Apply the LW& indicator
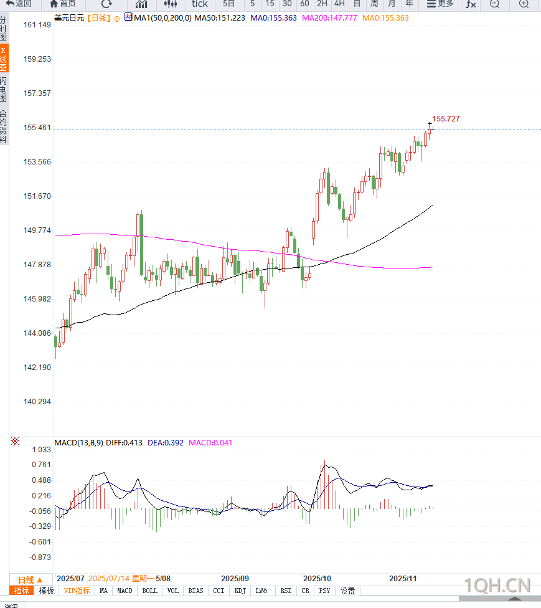The width and height of the screenshot is (541, 608). tap(261, 591)
